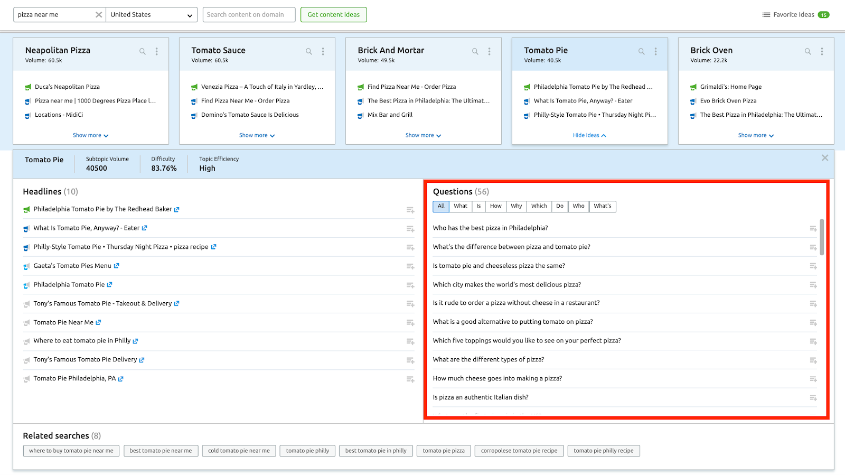Add 'Who has the best pizza in Philadelphia?' to favorites
Screen dimensions: 845x475
[x=813, y=228]
